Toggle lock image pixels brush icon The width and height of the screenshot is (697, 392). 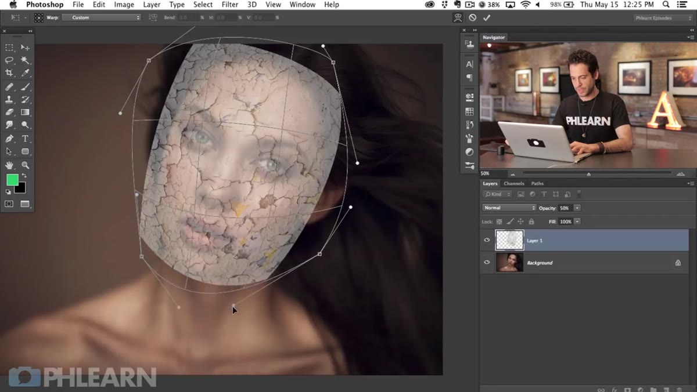pyautogui.click(x=510, y=222)
